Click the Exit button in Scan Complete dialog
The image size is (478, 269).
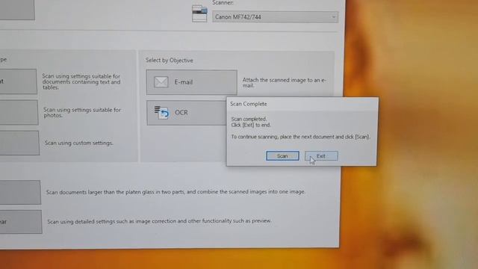tap(321, 156)
